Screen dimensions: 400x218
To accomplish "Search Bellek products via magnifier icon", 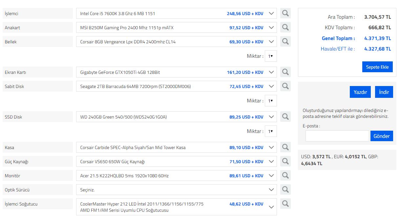I will (285, 41).
